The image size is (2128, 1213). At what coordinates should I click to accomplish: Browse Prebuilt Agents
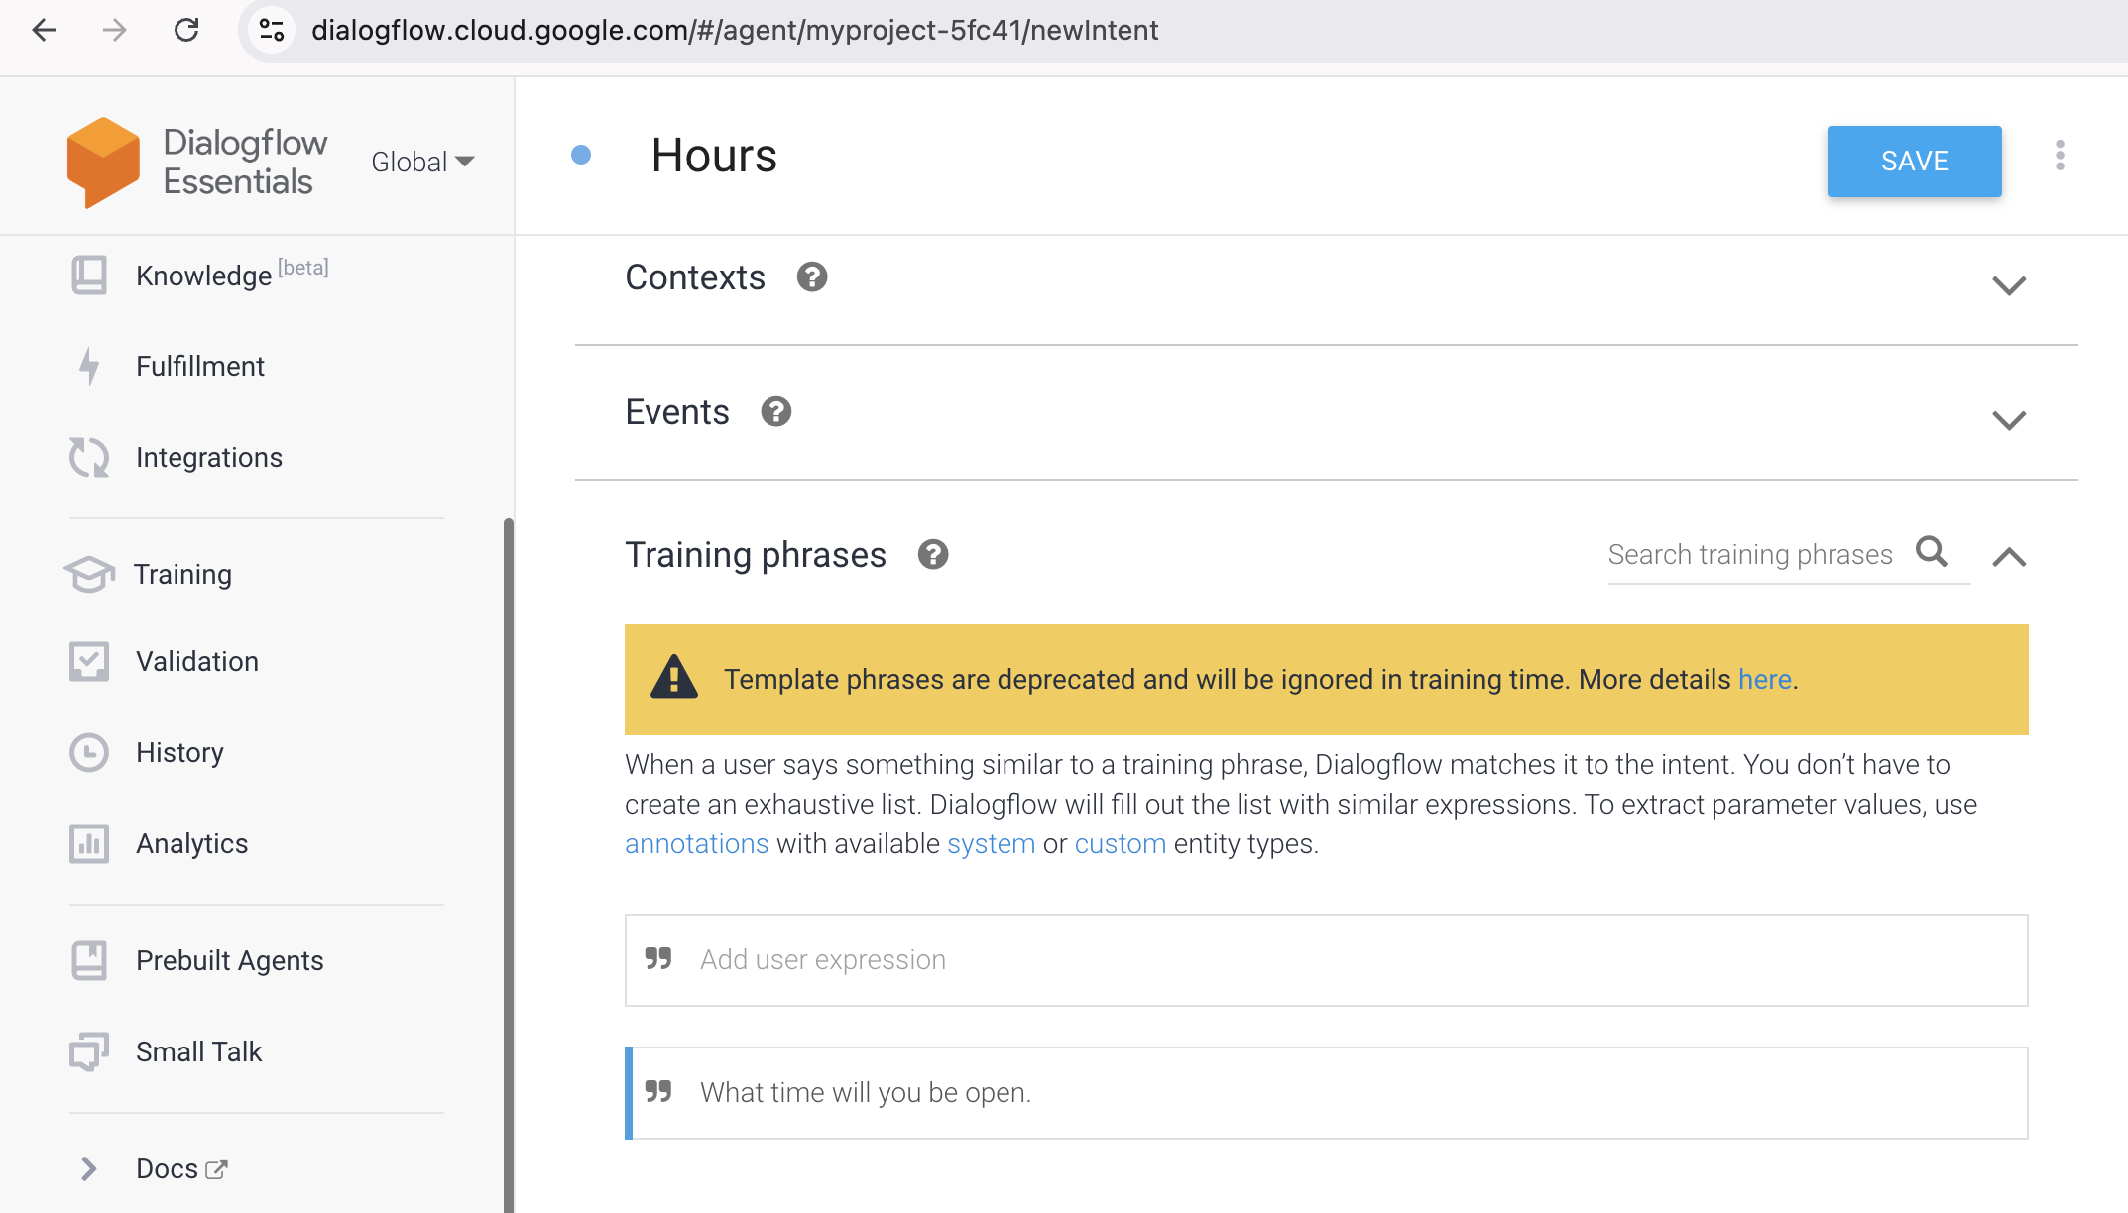[229, 960]
